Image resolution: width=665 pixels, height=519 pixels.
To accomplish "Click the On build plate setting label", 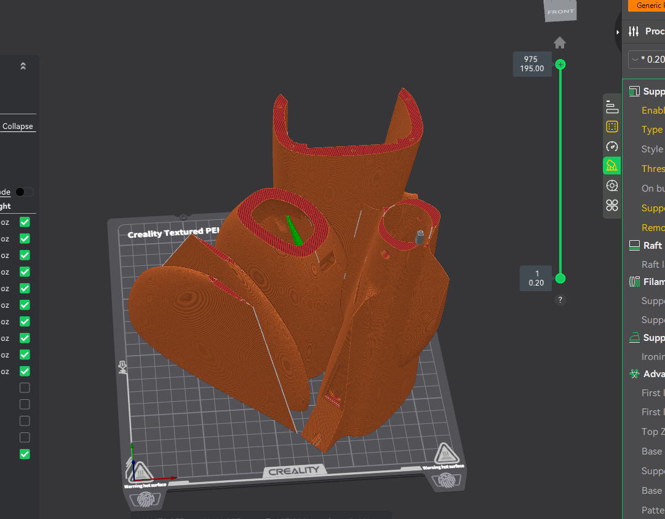I will (x=653, y=188).
